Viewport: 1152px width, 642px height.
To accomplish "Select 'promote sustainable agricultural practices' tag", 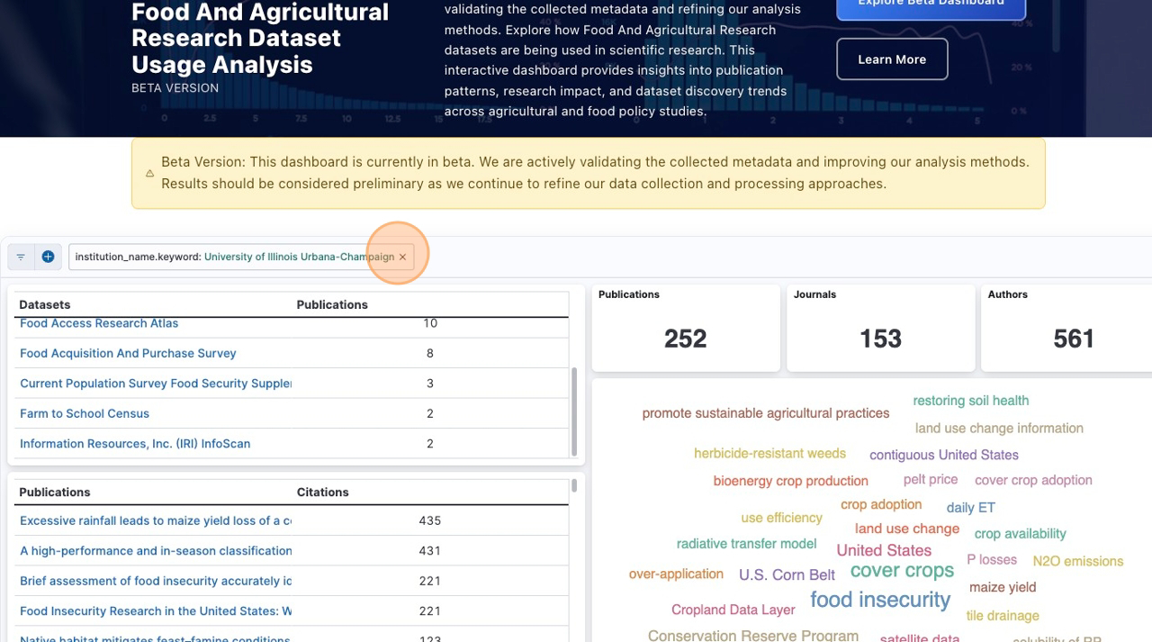I will (x=766, y=413).
